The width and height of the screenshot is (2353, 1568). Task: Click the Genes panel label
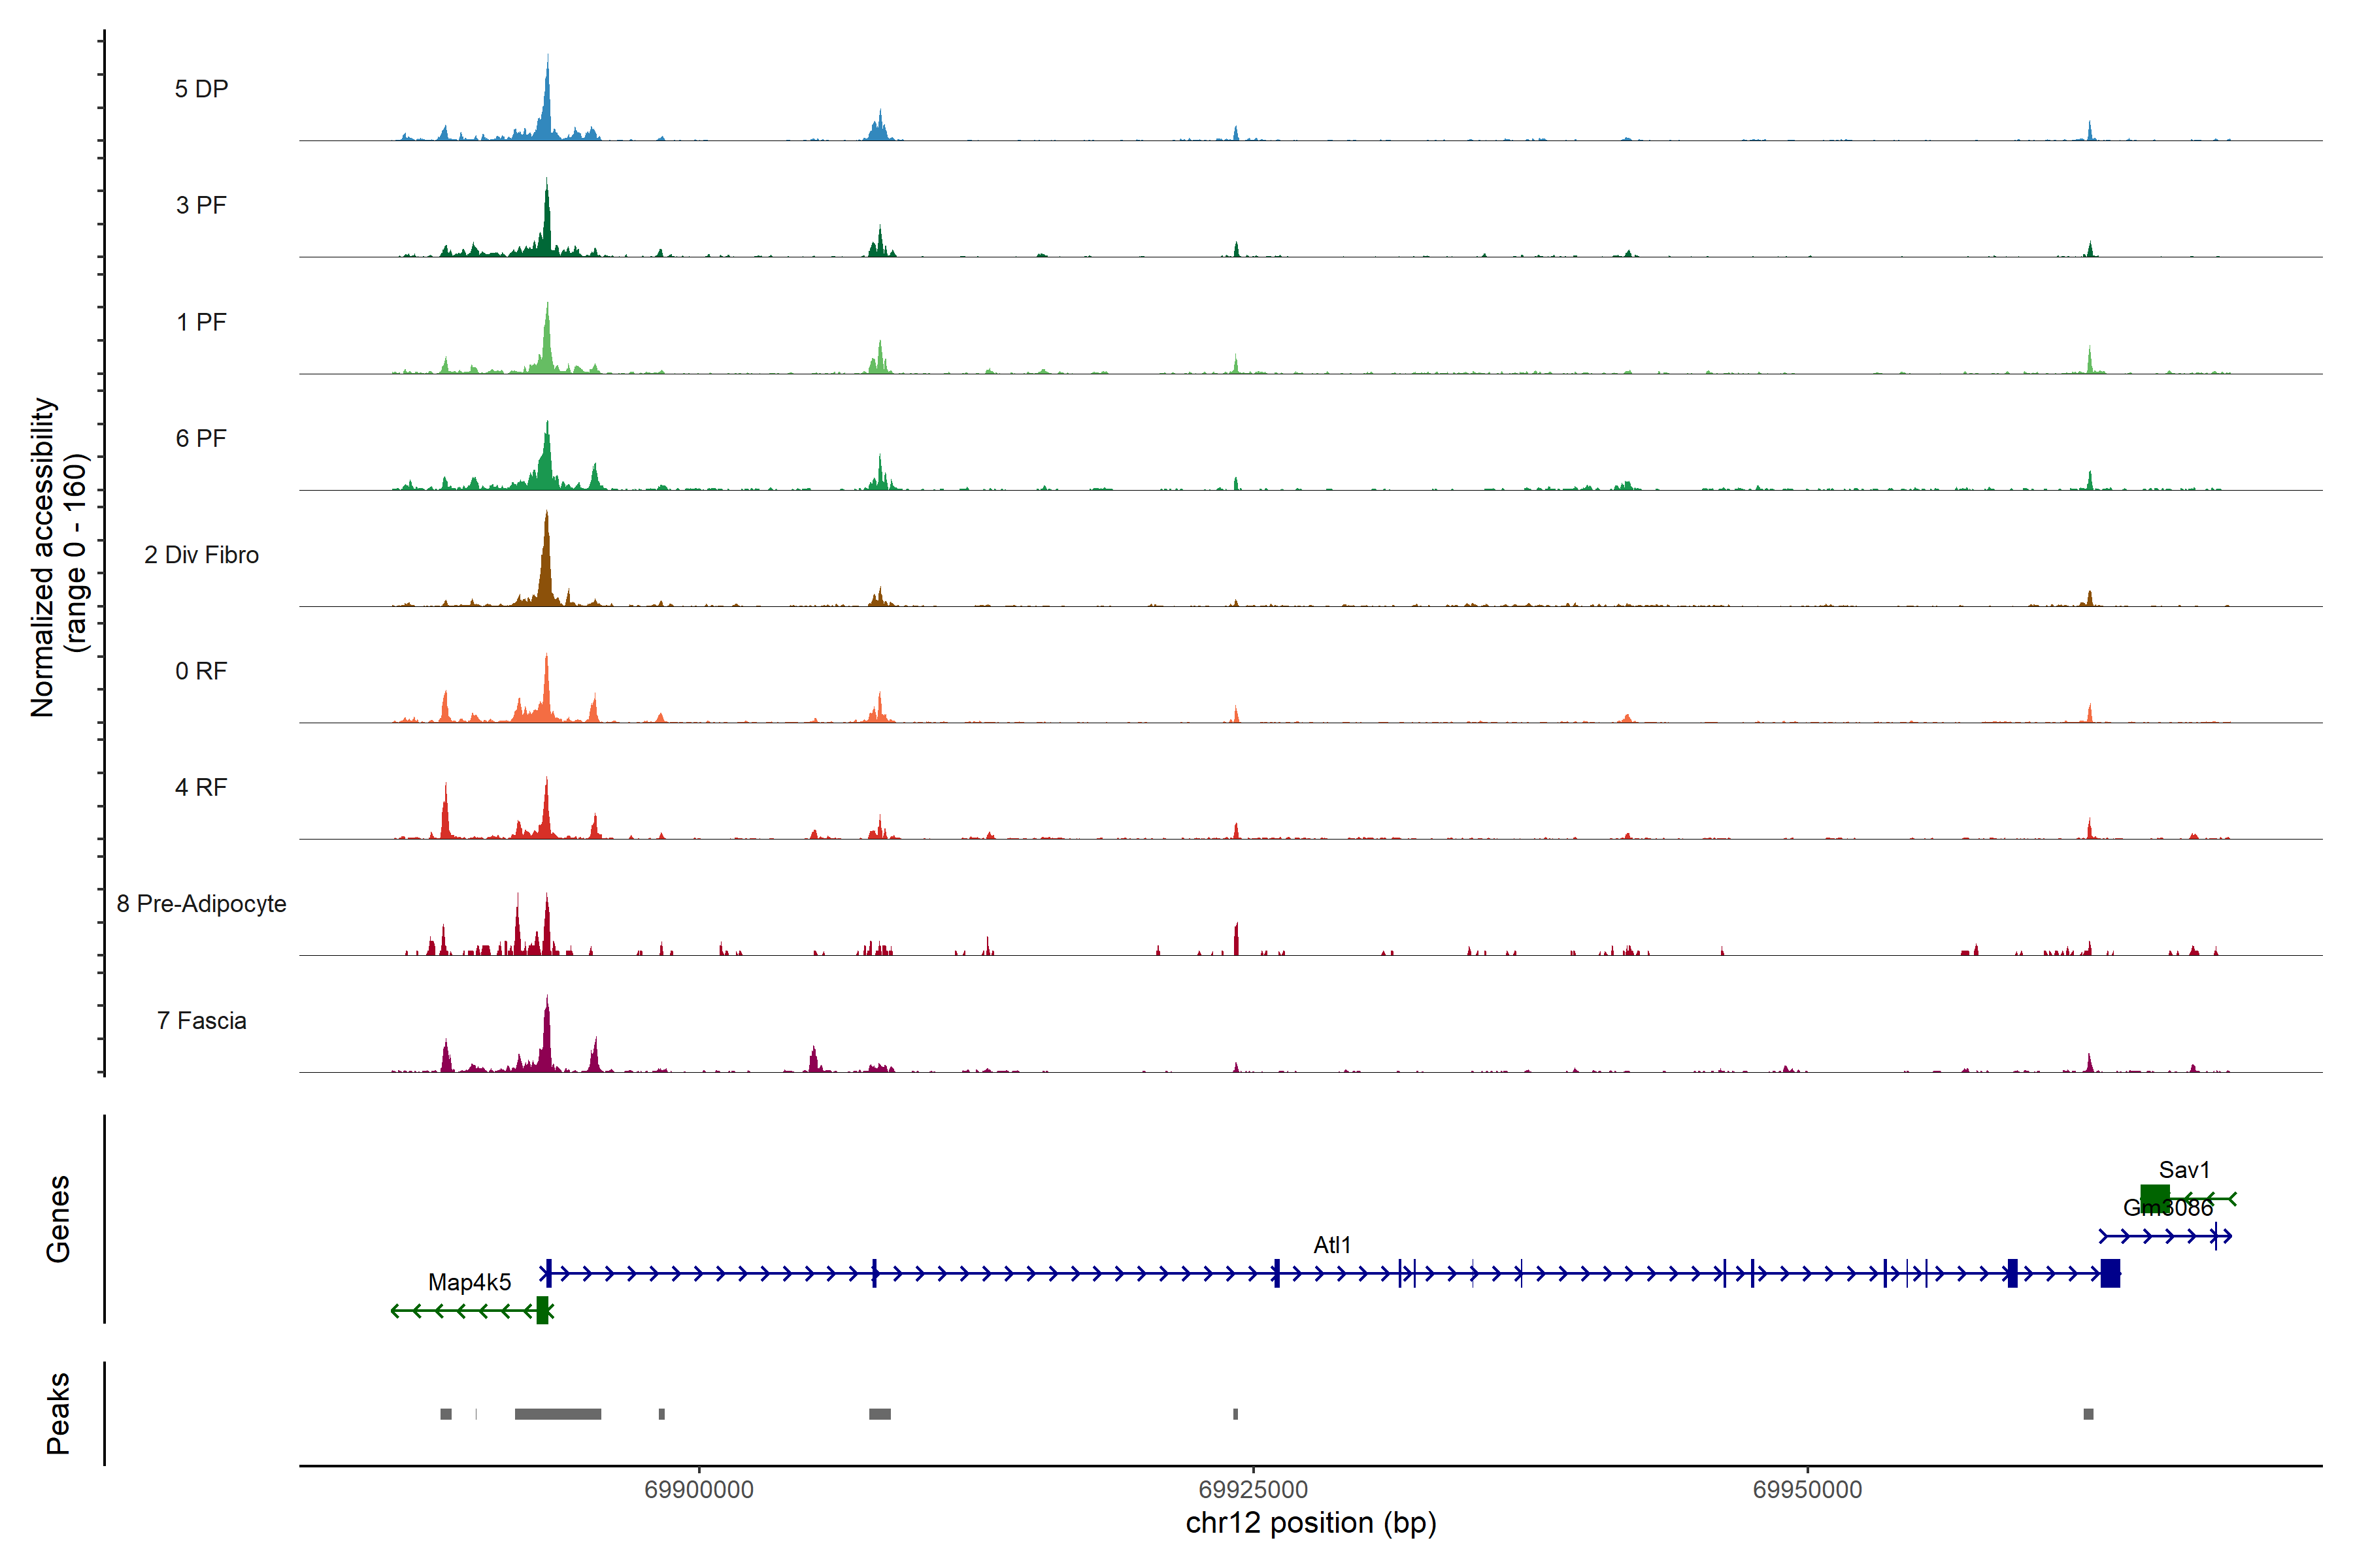[x=58, y=1219]
